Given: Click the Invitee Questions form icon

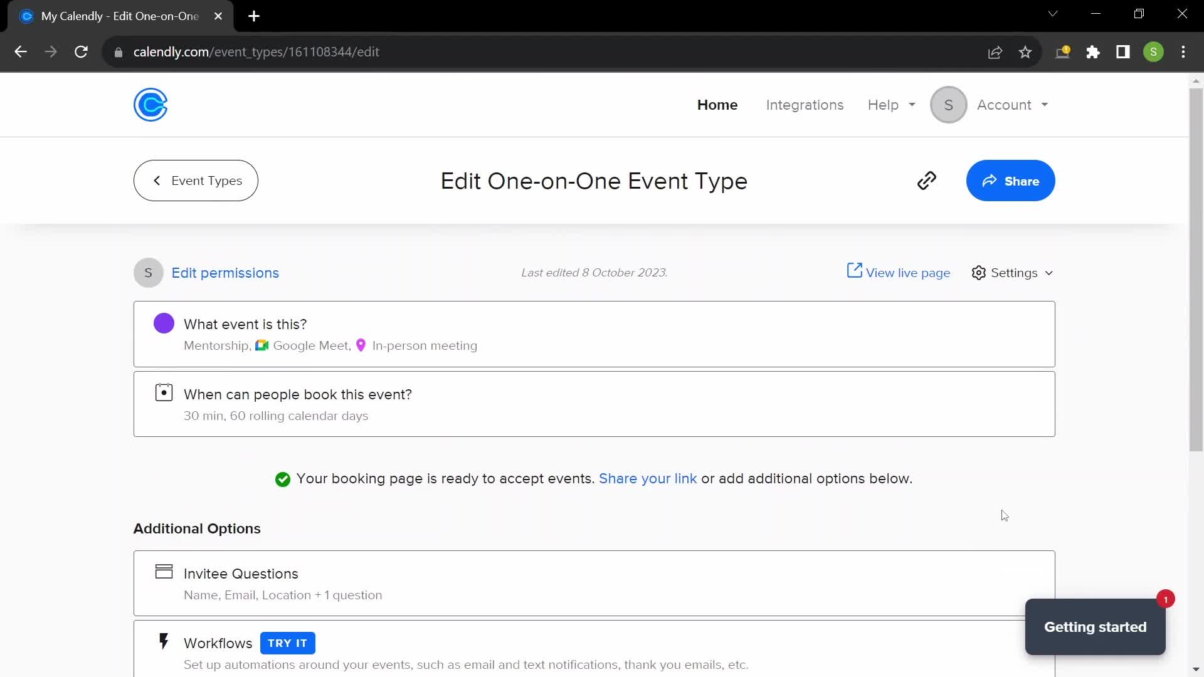Looking at the screenshot, I should click(x=164, y=572).
